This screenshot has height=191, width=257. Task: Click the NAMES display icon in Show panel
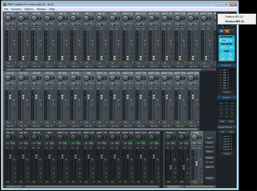[231, 59]
